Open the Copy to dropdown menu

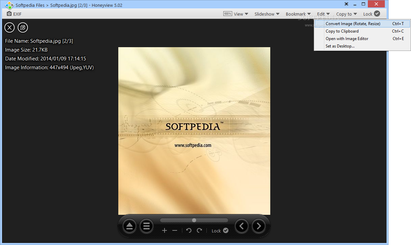[x=346, y=14]
